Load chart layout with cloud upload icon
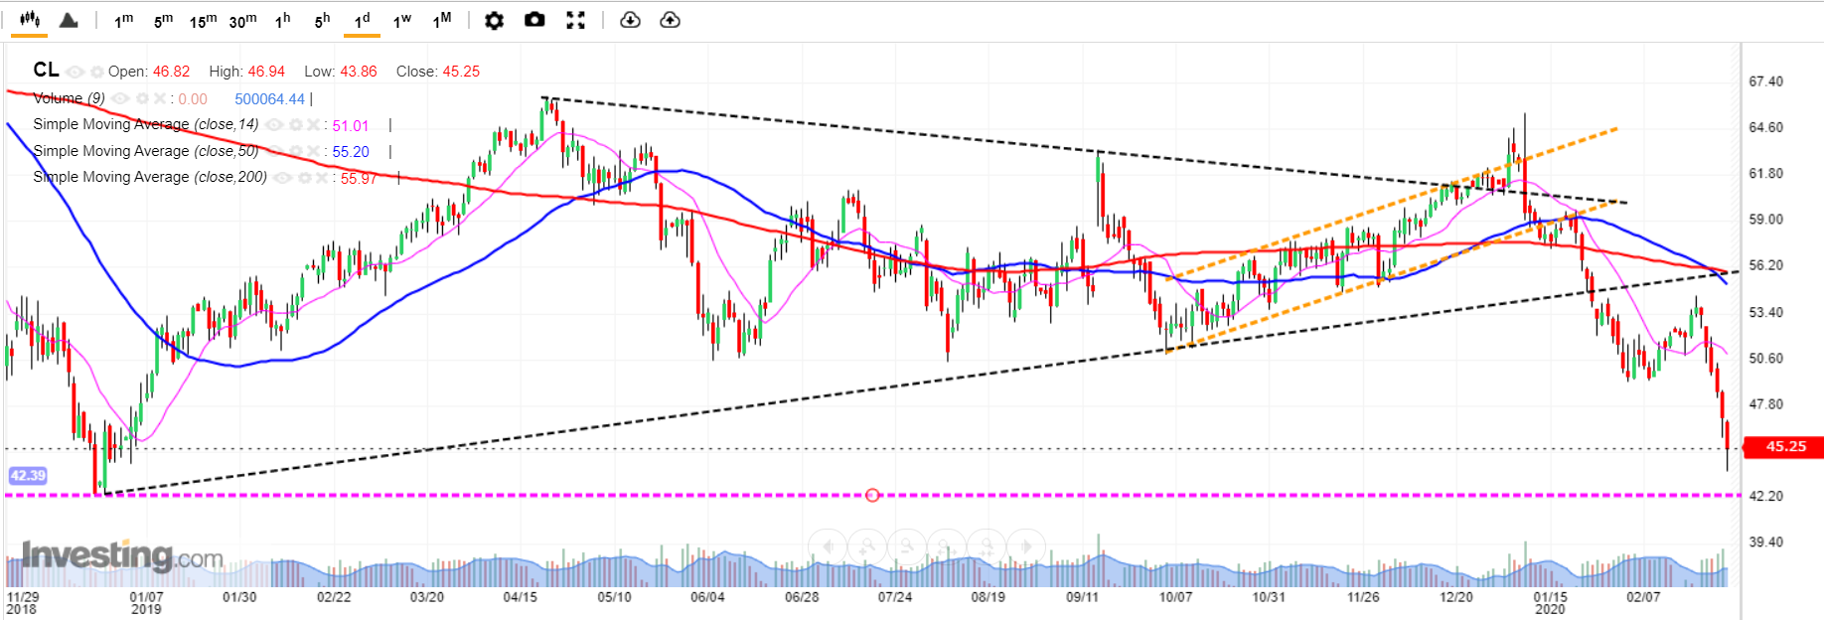 pos(671,20)
